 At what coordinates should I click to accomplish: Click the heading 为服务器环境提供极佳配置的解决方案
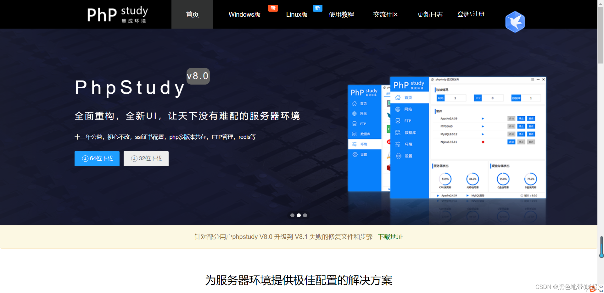click(299, 280)
